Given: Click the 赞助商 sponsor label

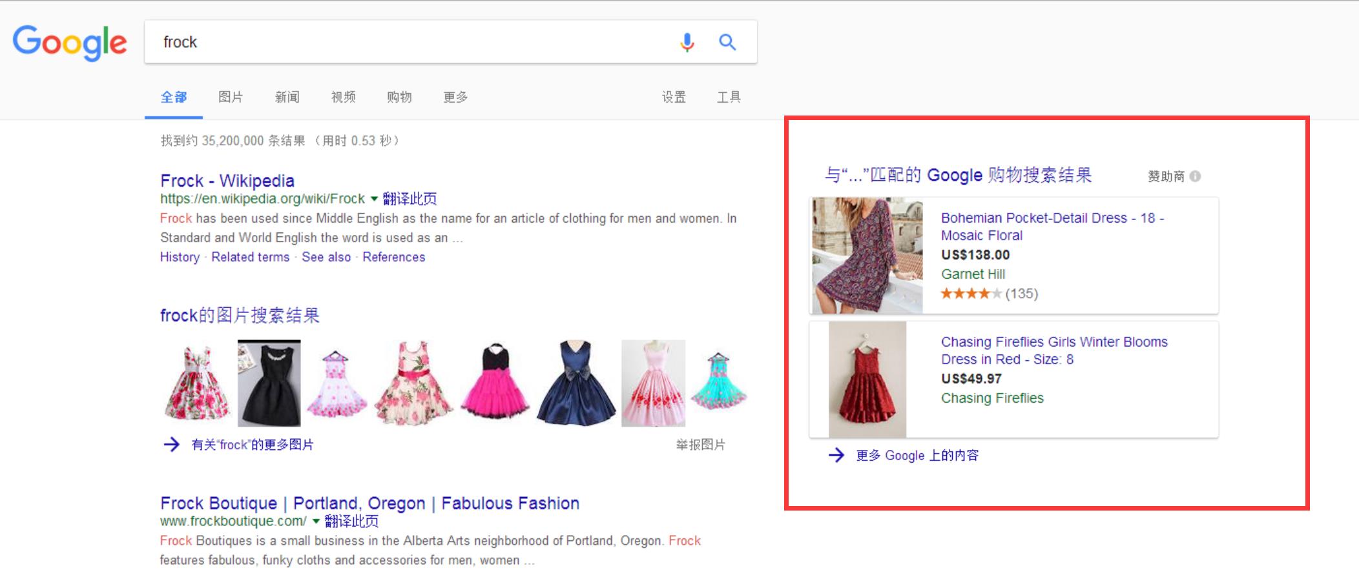Looking at the screenshot, I should (1166, 176).
